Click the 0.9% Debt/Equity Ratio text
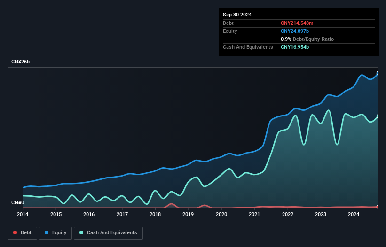This screenshot has width=386, height=247. coord(307,39)
